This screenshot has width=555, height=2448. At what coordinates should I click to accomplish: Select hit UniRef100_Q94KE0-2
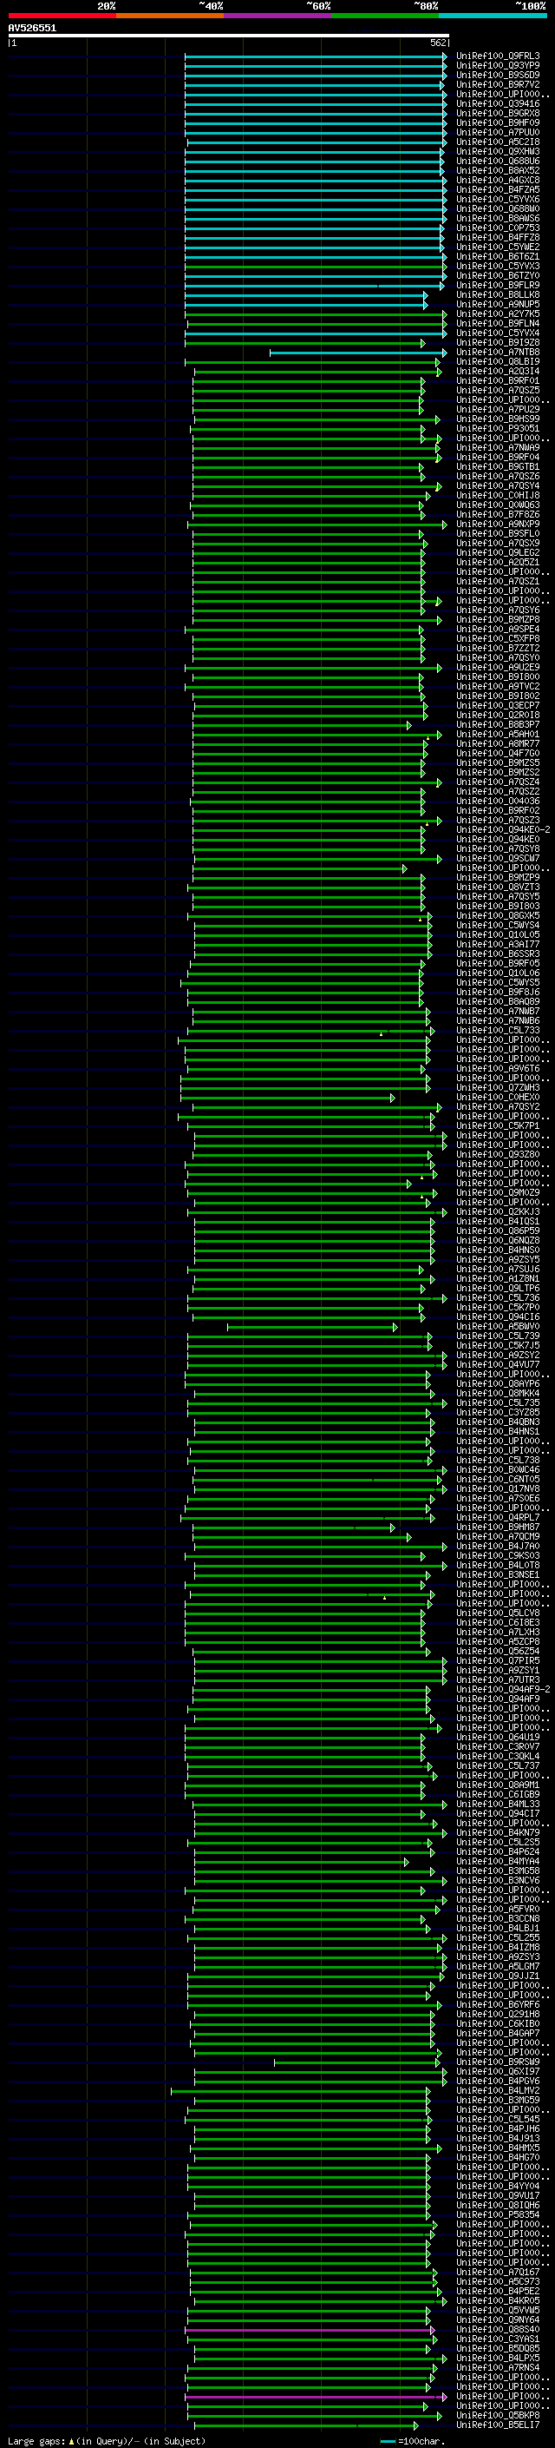tap(503, 829)
